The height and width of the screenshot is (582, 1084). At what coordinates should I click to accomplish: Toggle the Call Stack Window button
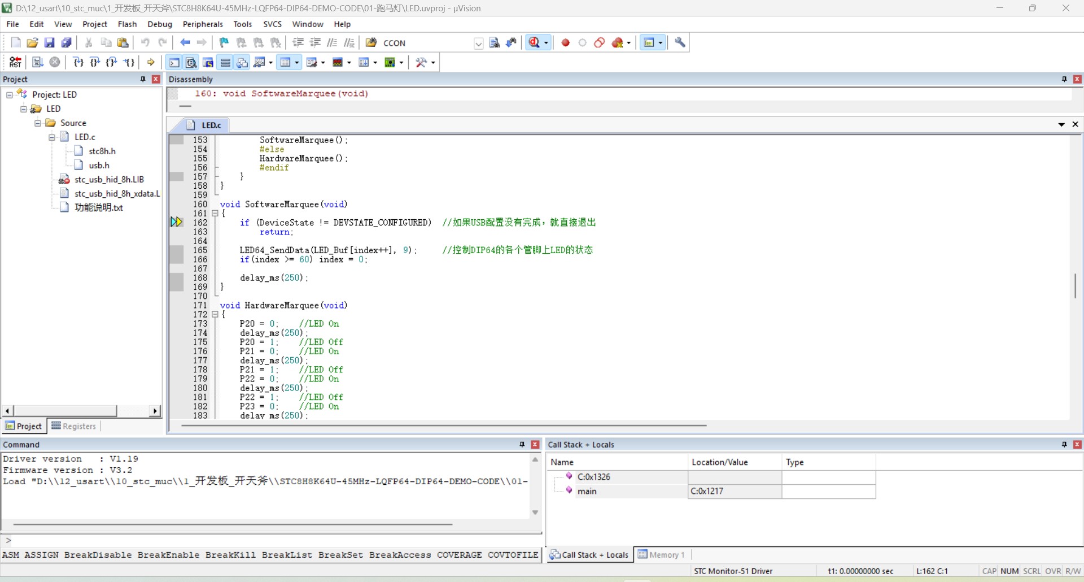tap(242, 62)
